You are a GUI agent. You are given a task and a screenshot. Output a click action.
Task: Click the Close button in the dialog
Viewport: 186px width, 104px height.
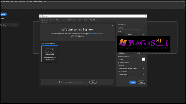(x=141, y=82)
